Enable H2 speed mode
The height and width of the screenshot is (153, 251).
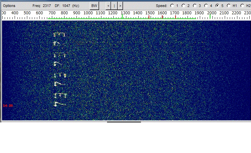pos(242,6)
